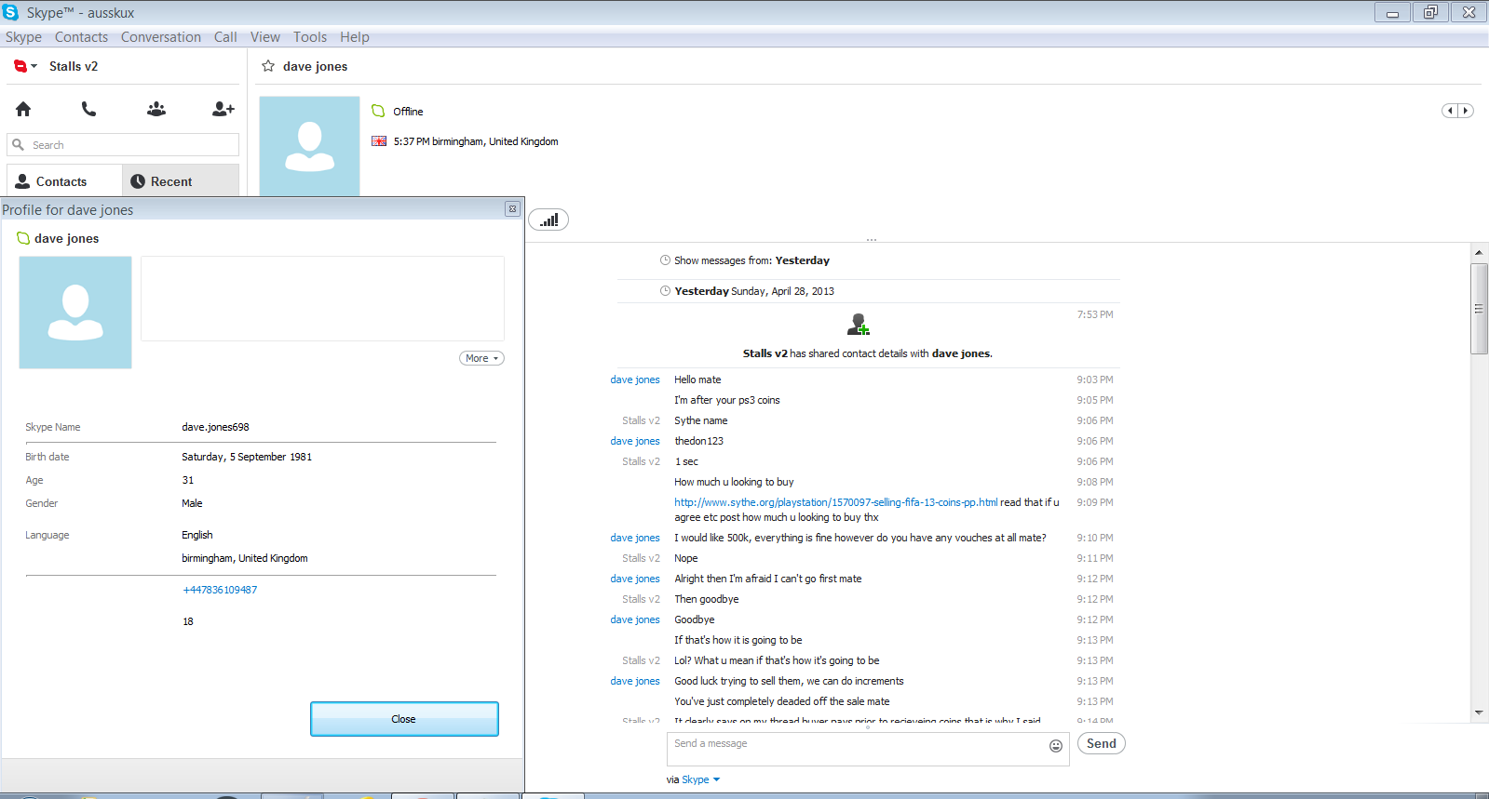Click the dave jones conversation title

[316, 66]
